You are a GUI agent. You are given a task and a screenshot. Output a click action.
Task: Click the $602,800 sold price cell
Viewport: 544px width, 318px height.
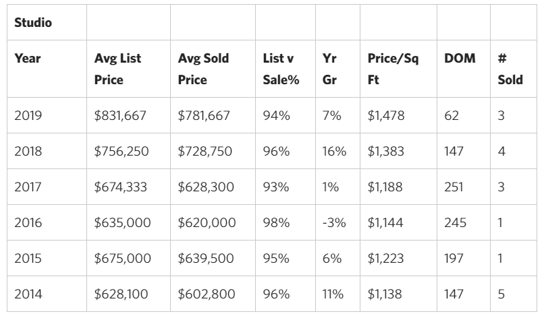pos(205,294)
